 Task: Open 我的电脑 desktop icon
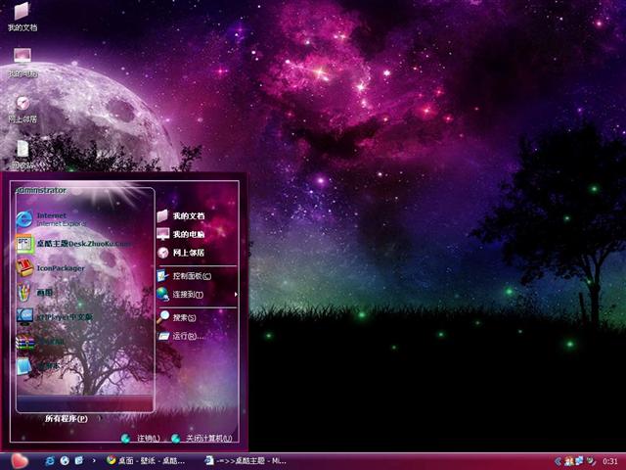pos(22,62)
